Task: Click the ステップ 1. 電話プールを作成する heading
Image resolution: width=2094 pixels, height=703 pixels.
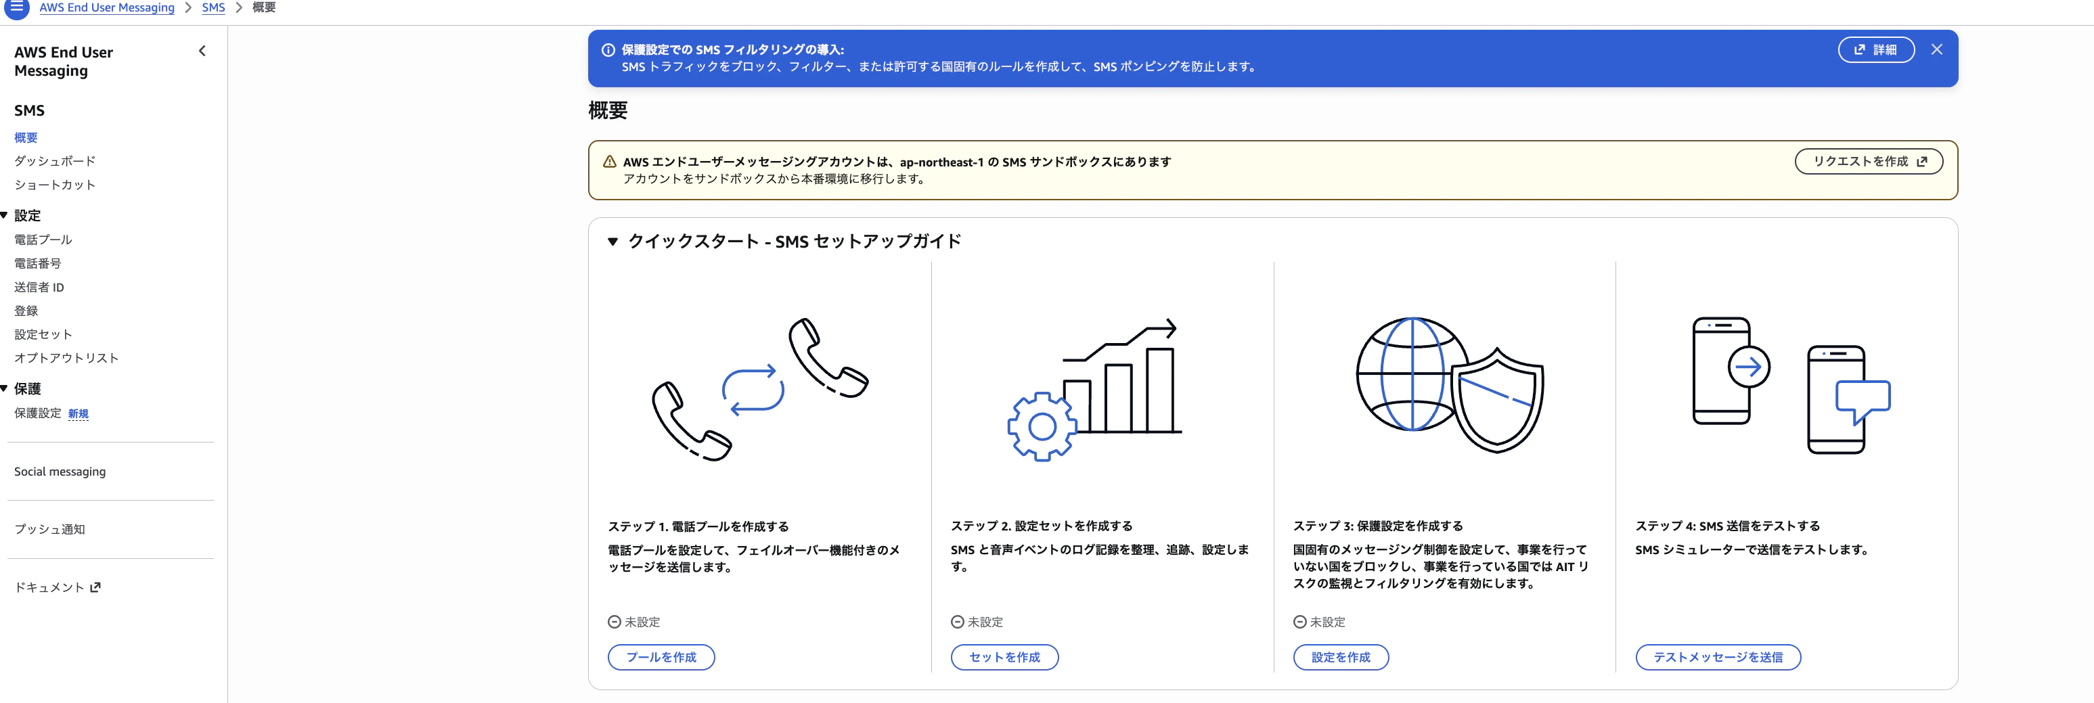Action: [698, 526]
